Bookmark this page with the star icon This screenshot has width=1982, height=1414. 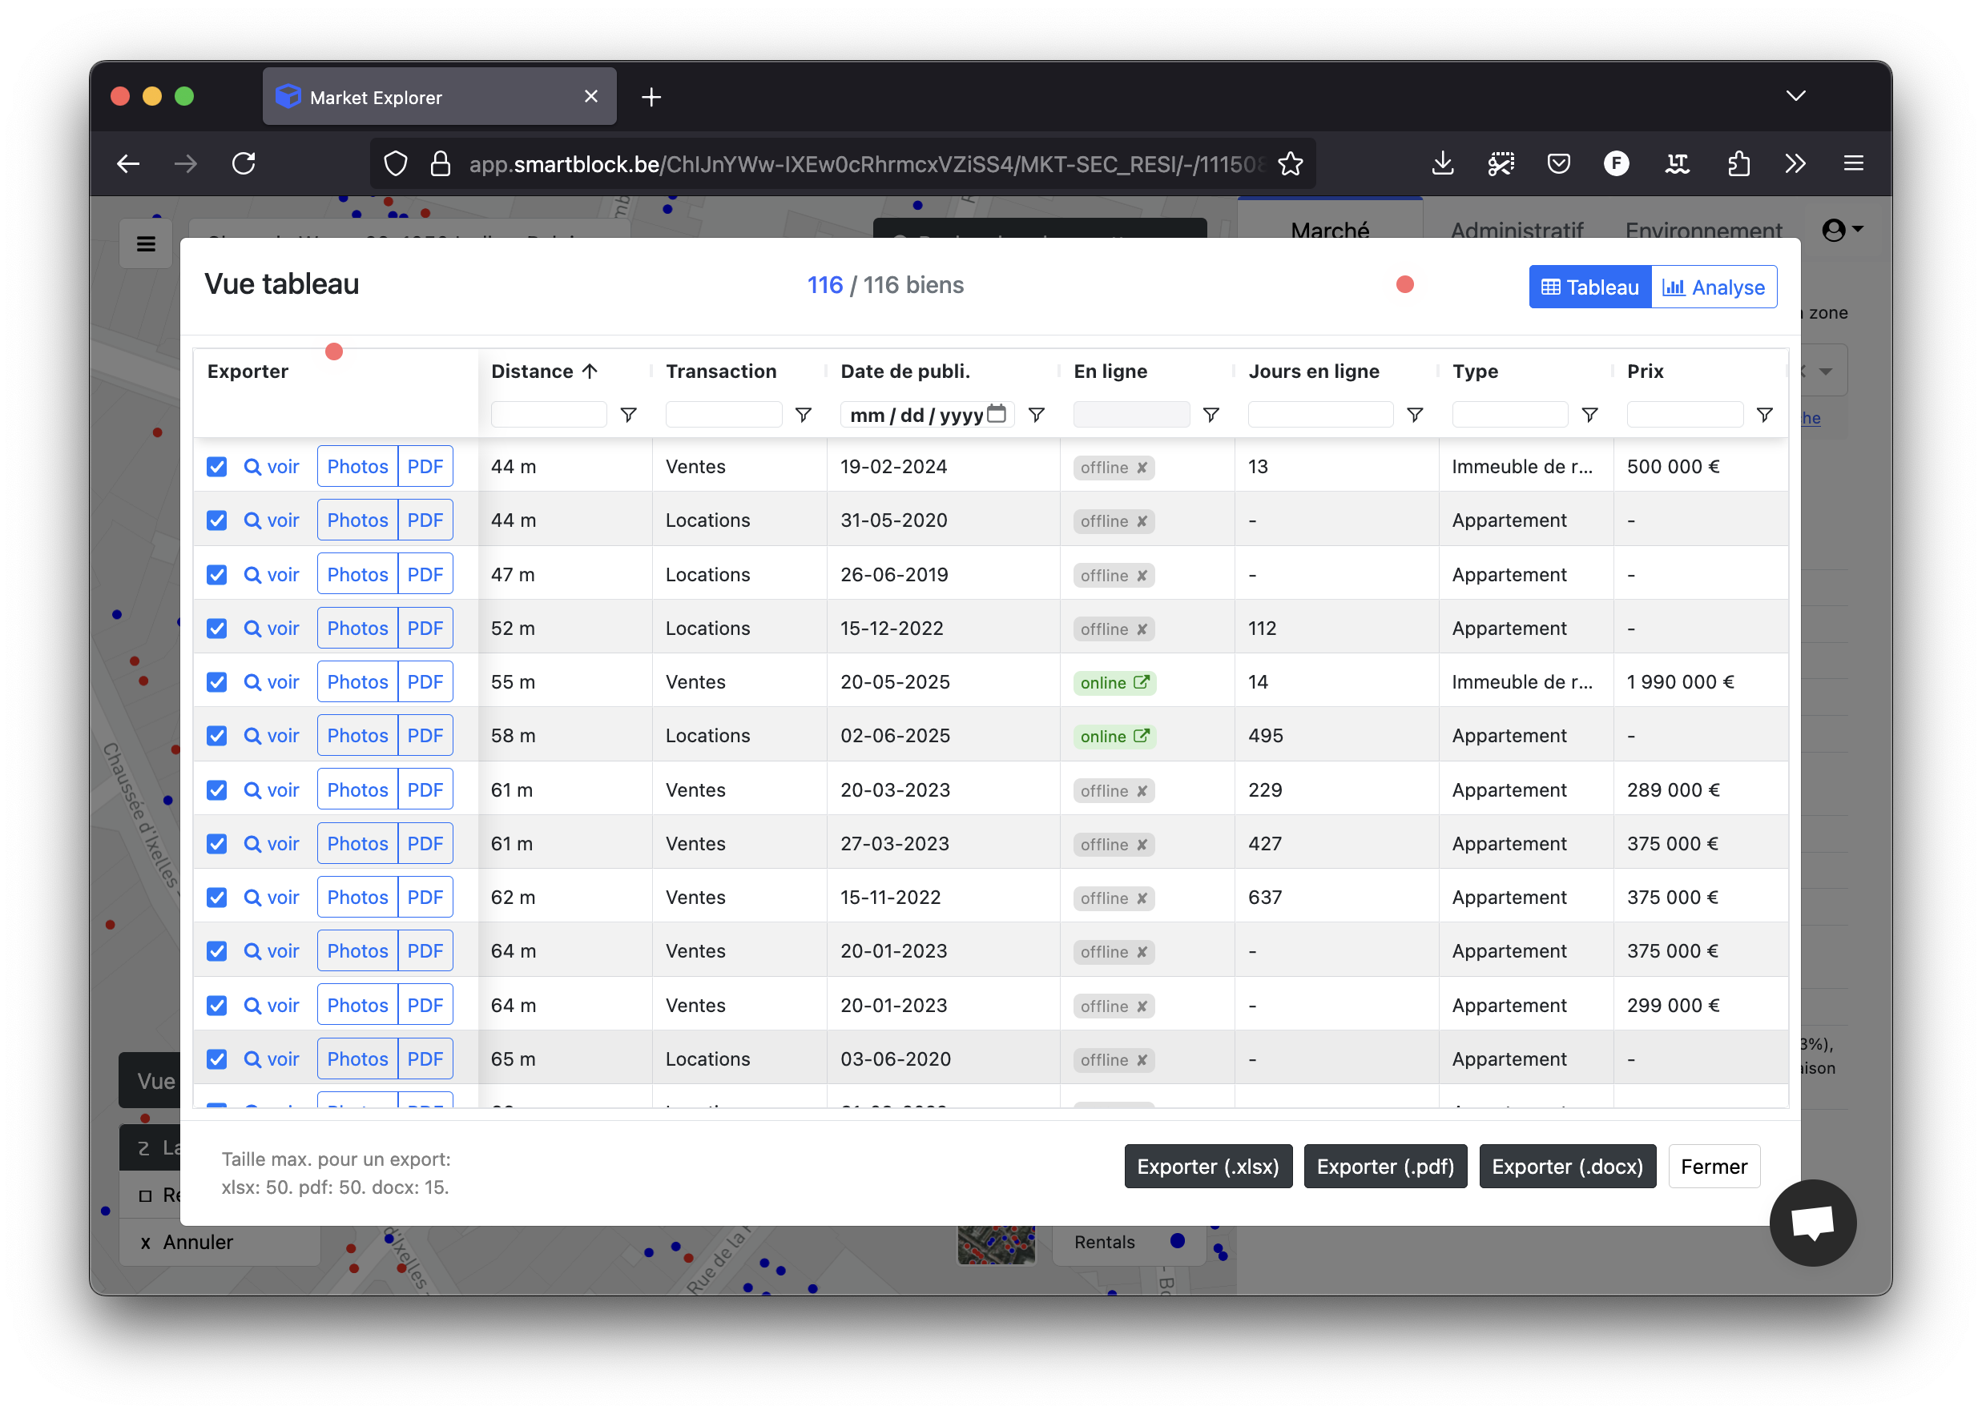pyautogui.click(x=1291, y=163)
